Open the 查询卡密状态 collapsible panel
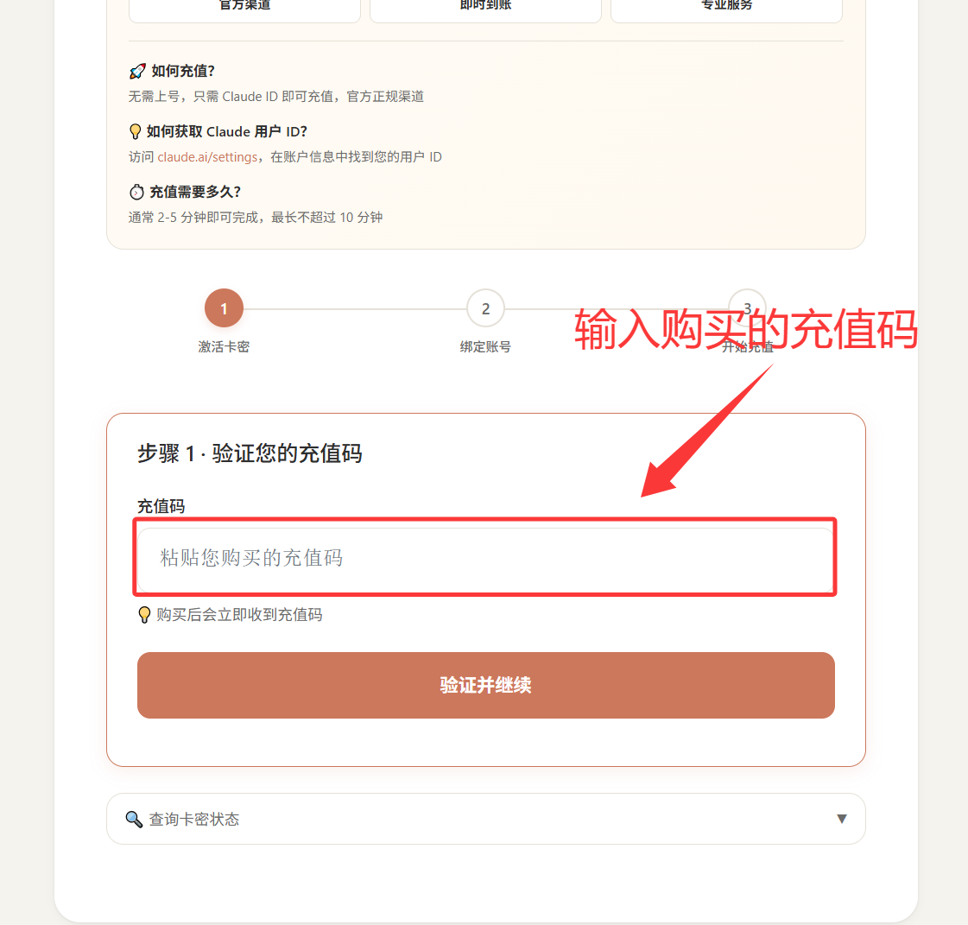The image size is (968, 925). pyautogui.click(x=486, y=819)
